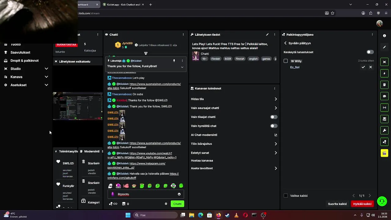Click the purple microphone icon in chat box
This screenshot has height=220, width=391.
coord(112,194)
